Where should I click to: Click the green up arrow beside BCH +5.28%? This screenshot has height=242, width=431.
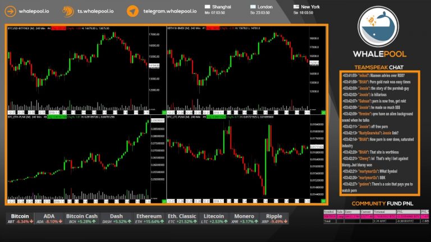point(94,221)
